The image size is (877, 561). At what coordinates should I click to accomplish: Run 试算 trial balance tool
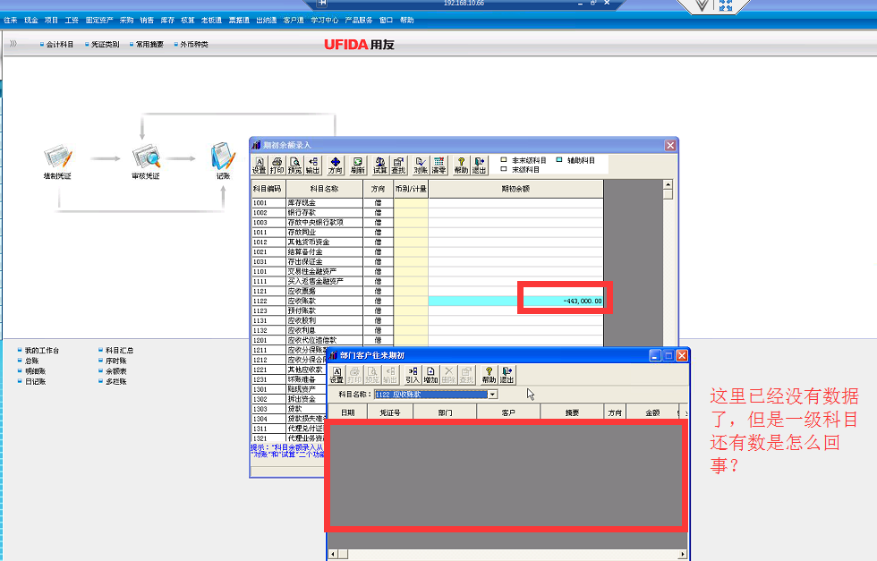coord(380,165)
